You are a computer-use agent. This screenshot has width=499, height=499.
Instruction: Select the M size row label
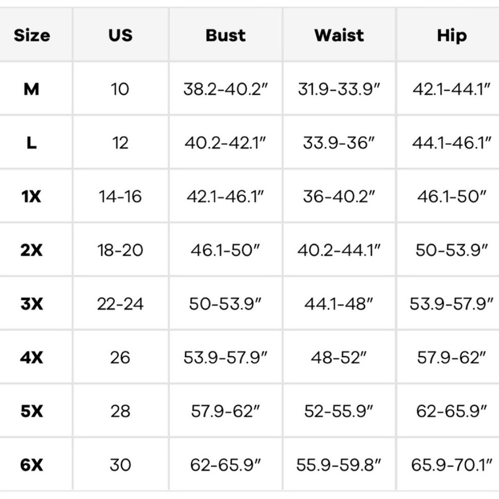point(31,89)
